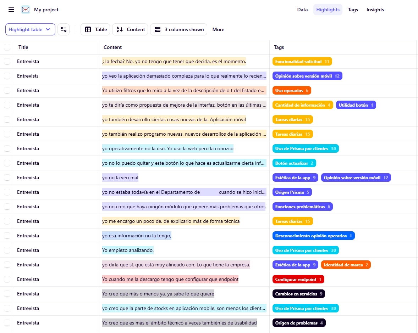Image resolution: width=418 pixels, height=333 pixels.
Task: Check the checkbox on the first Entrevista row
Action: point(7,61)
